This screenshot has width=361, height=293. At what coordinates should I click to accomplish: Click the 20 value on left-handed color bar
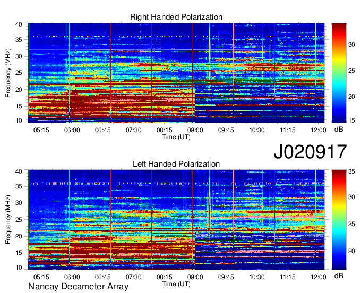click(351, 251)
